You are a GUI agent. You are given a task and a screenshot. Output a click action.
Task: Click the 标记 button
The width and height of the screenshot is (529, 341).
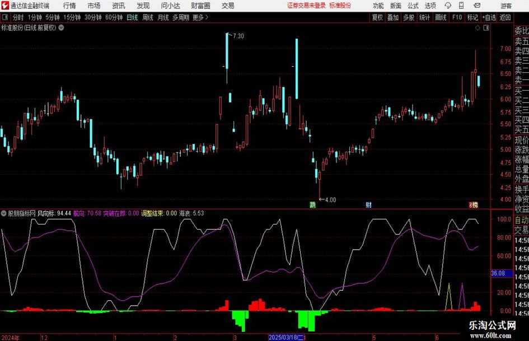[472, 17]
